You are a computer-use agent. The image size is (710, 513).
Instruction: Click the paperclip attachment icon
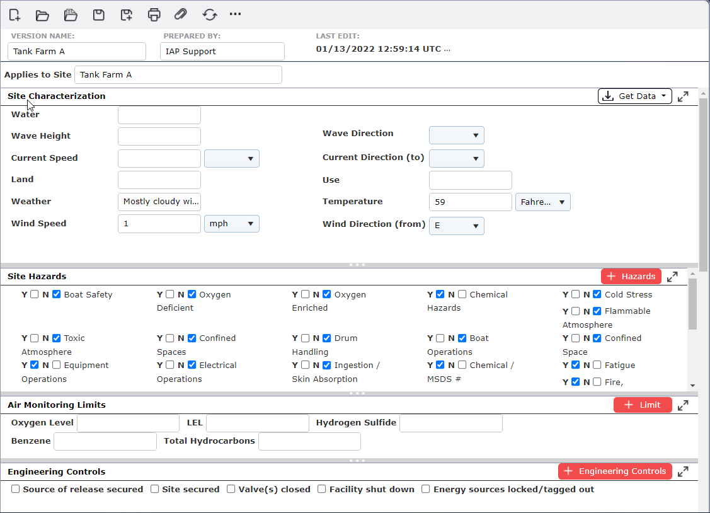click(x=181, y=14)
